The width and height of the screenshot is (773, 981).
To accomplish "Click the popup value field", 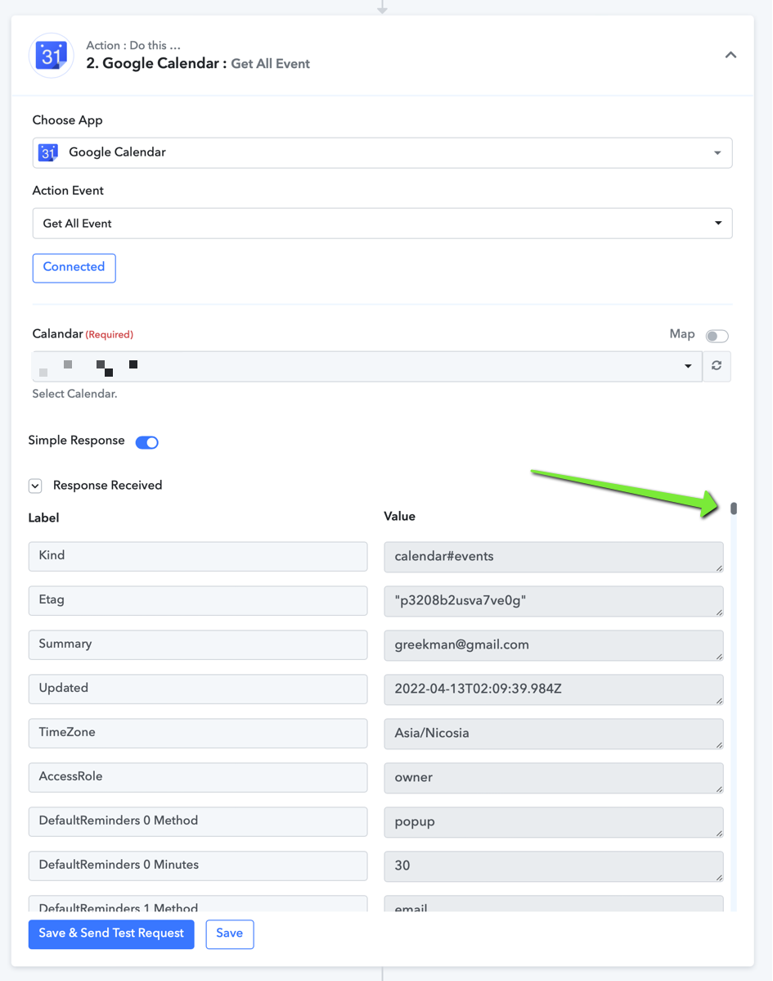I will [554, 822].
